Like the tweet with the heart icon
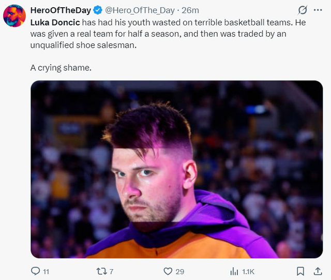 tap(168, 271)
